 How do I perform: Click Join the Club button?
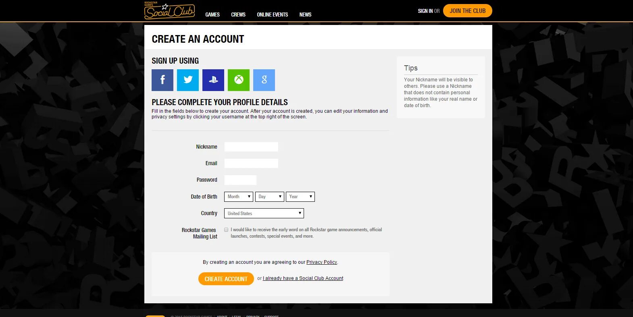[x=468, y=11]
